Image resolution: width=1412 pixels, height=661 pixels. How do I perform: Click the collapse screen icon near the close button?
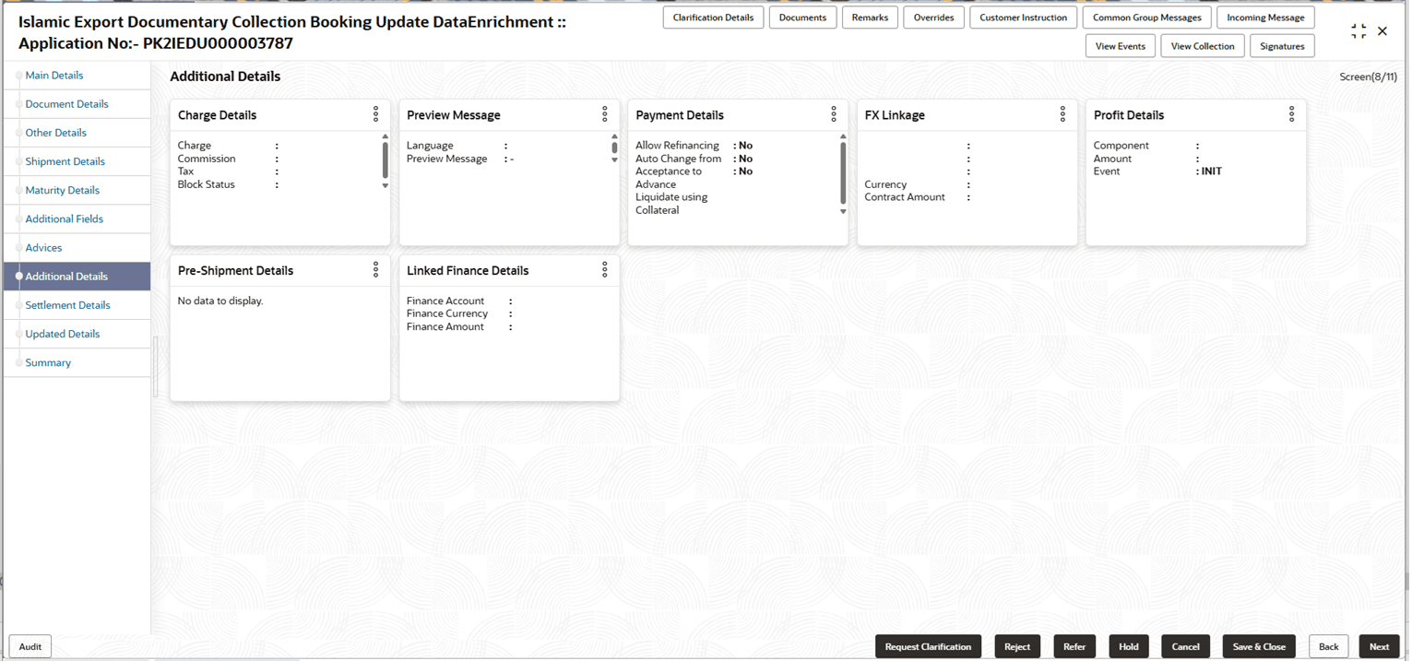[1358, 30]
